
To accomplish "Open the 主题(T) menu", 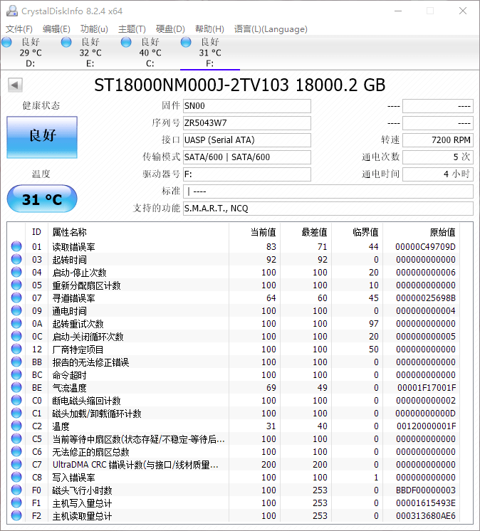I will click(x=132, y=29).
